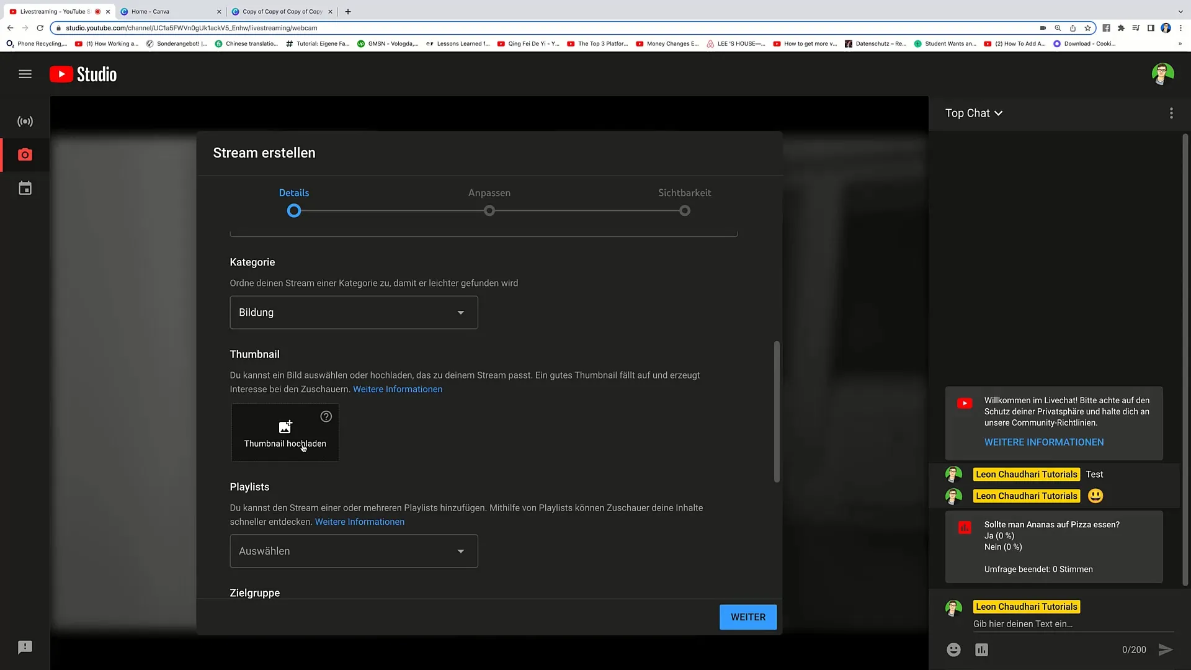Click the content/pages icon in sidebar

25,189
